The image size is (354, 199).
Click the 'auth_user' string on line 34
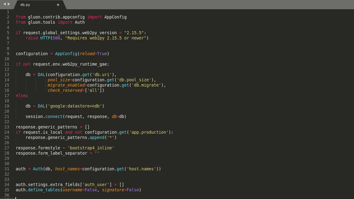(96, 185)
